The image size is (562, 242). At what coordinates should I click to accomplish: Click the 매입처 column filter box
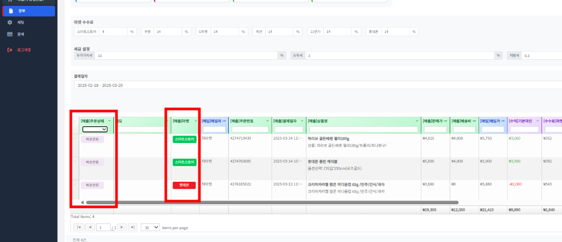tap(214, 129)
